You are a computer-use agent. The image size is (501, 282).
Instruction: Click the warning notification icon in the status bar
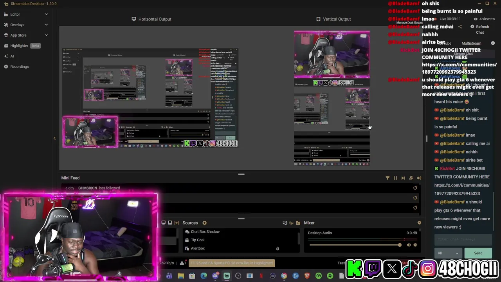click(182, 263)
